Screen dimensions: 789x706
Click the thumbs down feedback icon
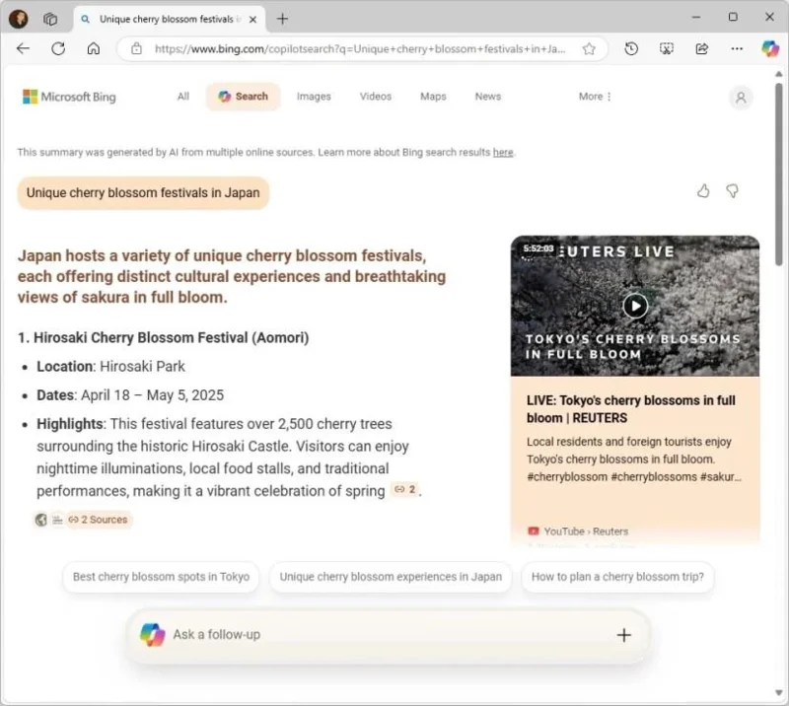[x=732, y=190]
